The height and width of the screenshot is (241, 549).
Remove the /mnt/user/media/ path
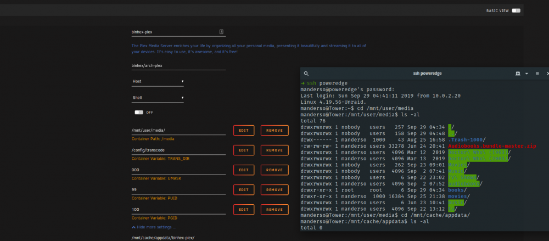274,130
